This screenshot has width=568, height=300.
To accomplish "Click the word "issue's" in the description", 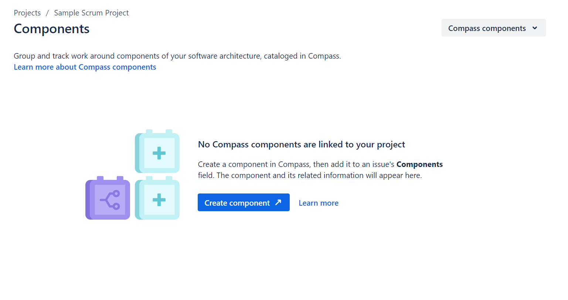I will [383, 164].
